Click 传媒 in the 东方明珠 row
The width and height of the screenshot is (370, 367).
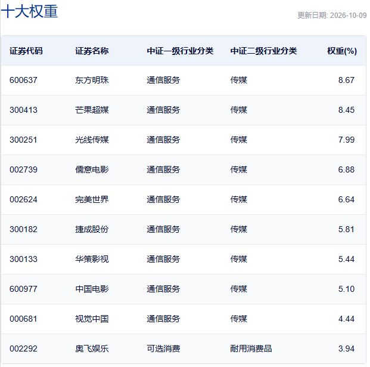coord(238,80)
